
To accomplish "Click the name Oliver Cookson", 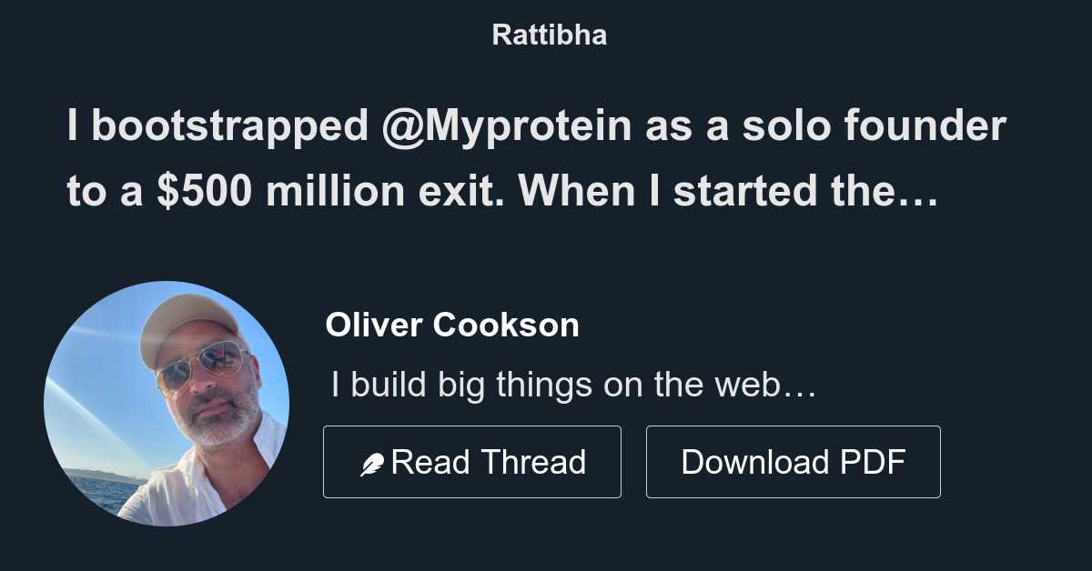I will point(453,325).
